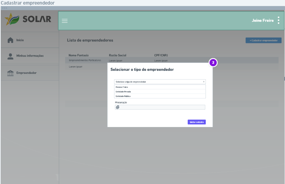Click the purple step 2 badge
The width and height of the screenshot is (285, 184).
pyautogui.click(x=213, y=63)
